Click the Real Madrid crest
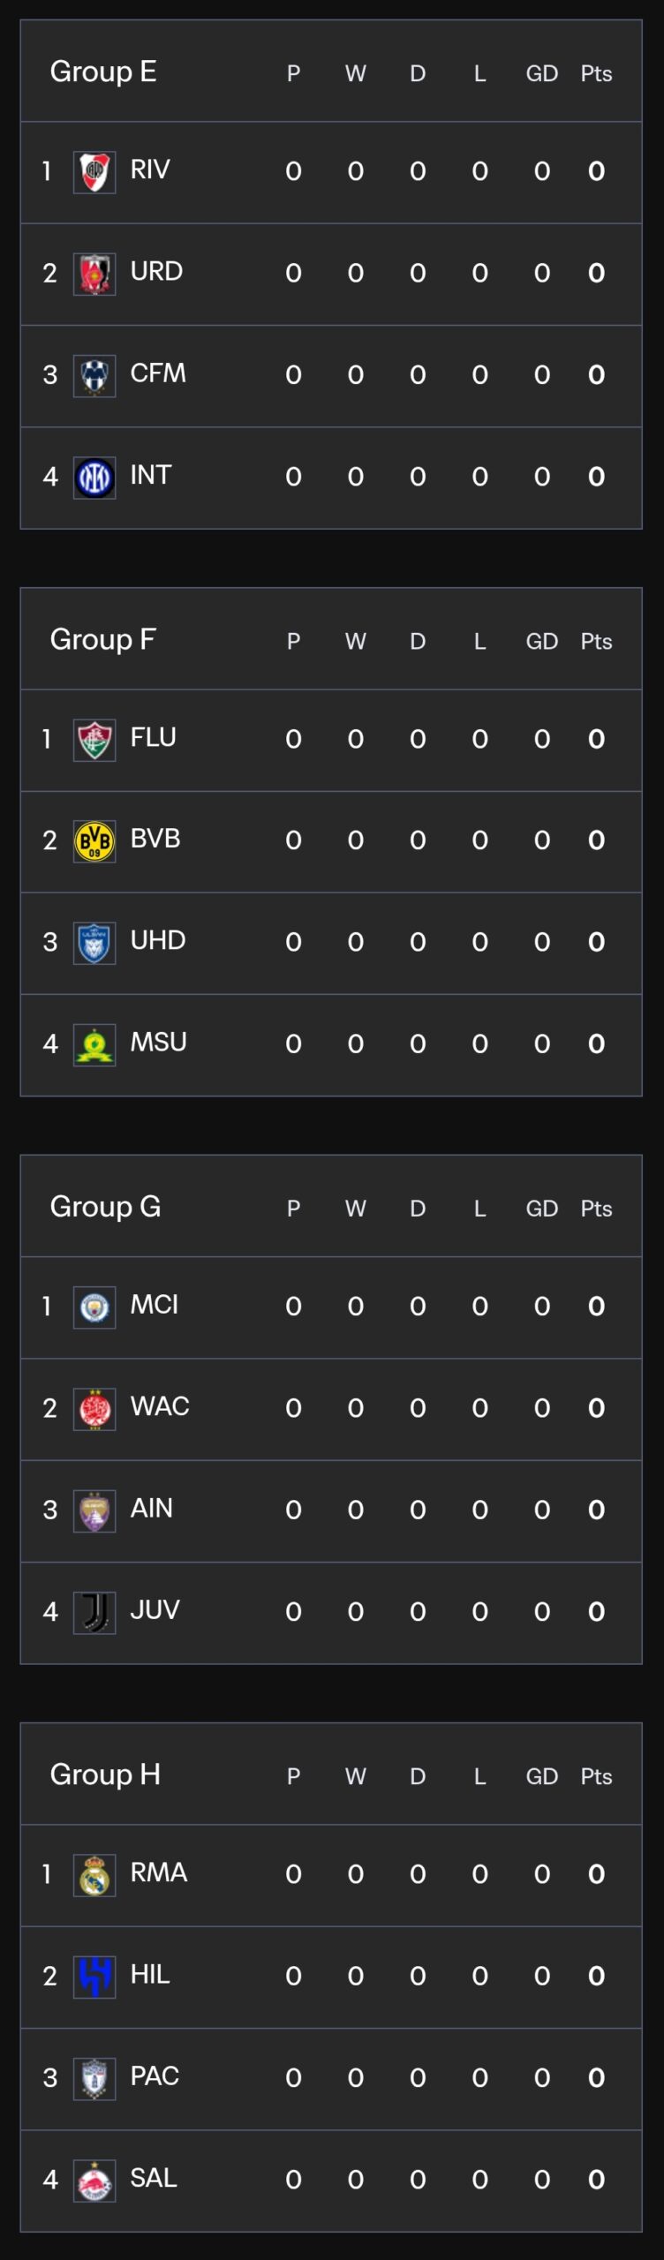This screenshot has height=2260, width=664. pos(94,1875)
